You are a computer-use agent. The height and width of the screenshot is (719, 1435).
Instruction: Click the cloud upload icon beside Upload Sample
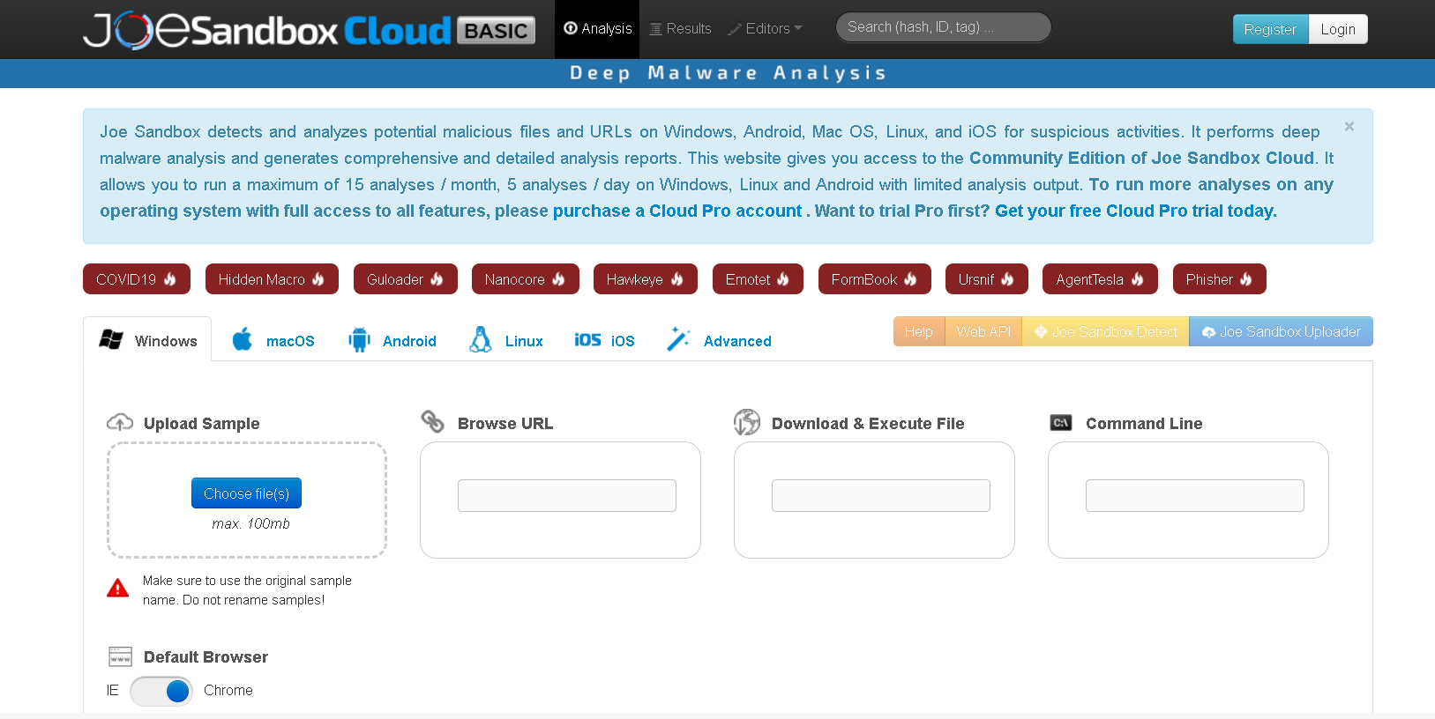(x=120, y=423)
